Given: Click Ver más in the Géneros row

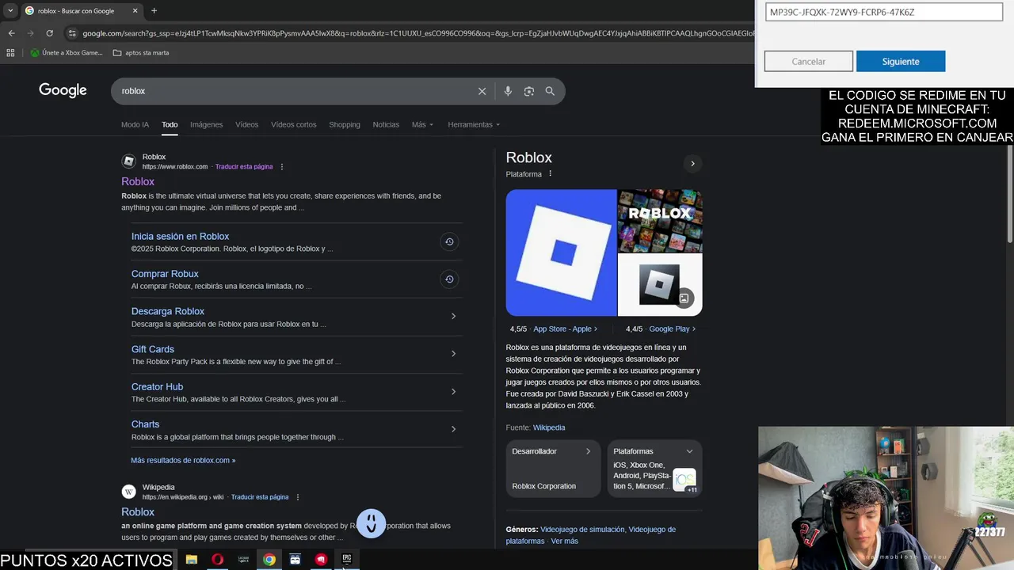Looking at the screenshot, I should pyautogui.click(x=564, y=541).
